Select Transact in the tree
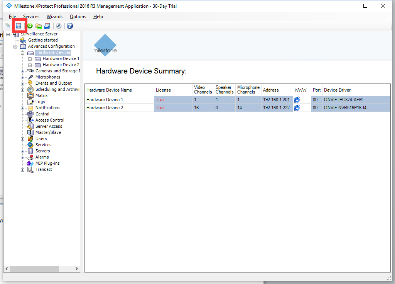 pyautogui.click(x=44, y=169)
